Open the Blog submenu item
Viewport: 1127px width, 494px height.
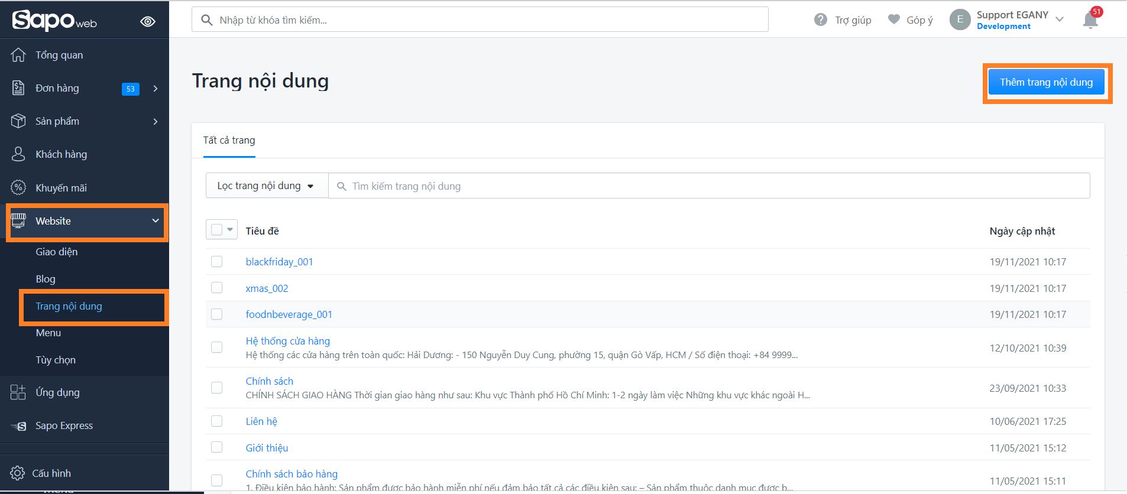tap(46, 279)
